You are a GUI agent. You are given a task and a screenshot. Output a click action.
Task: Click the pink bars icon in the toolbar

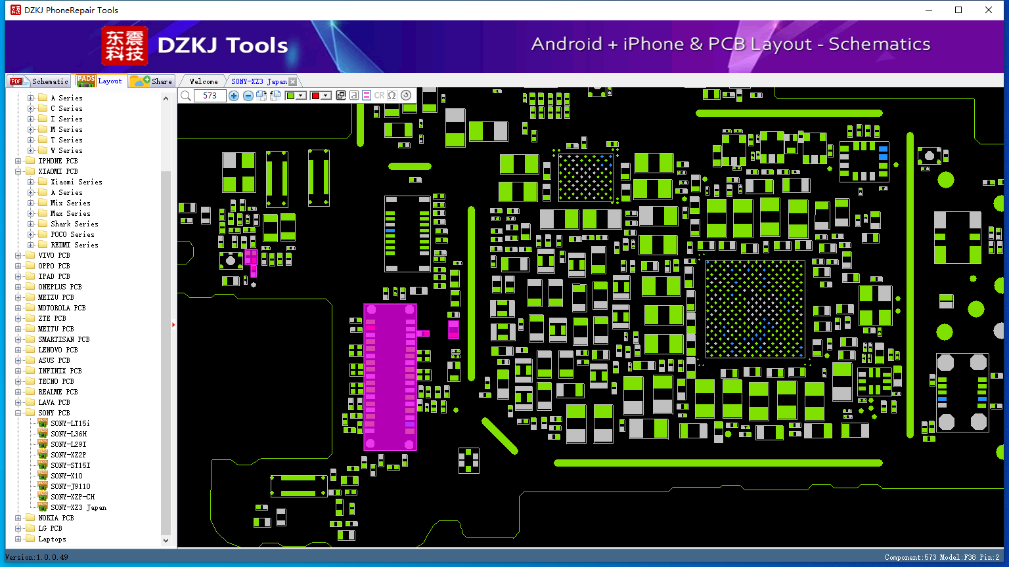(367, 96)
